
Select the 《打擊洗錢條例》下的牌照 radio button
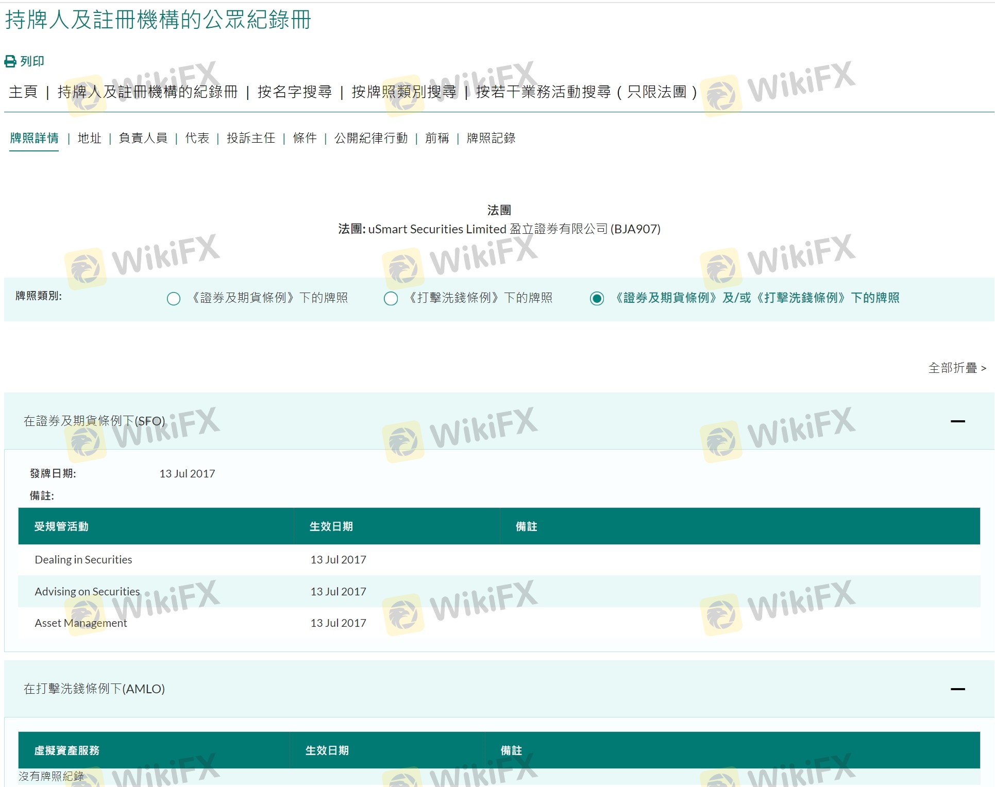pyautogui.click(x=391, y=299)
